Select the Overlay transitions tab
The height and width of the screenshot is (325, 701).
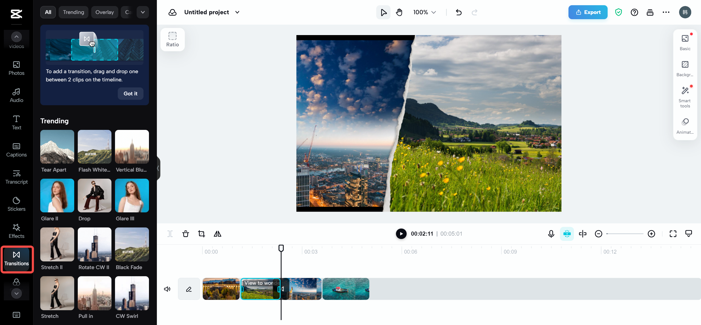(104, 12)
